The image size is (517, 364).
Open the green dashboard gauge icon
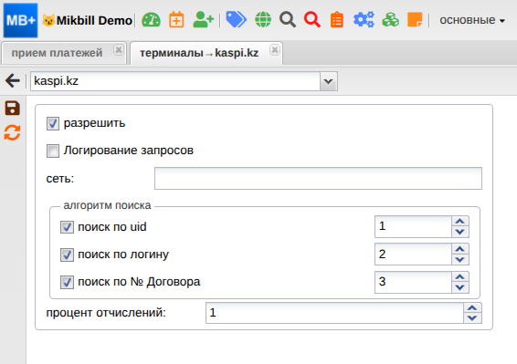coord(151,20)
